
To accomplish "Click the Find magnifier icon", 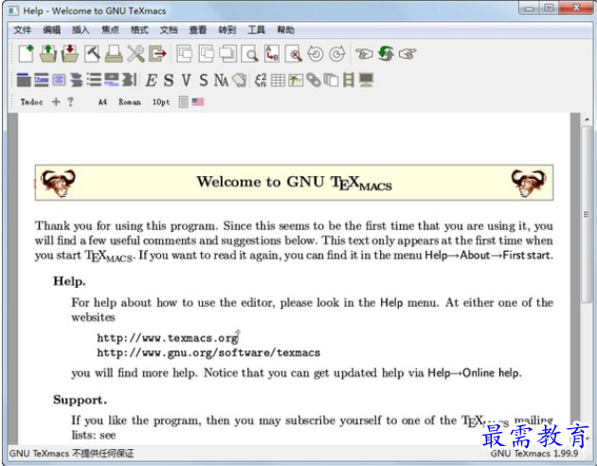I will click(x=250, y=54).
